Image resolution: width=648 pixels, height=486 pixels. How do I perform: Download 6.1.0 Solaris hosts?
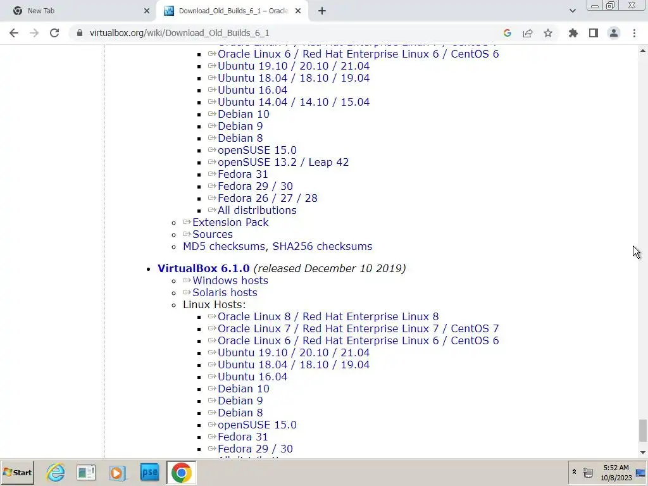[225, 292]
